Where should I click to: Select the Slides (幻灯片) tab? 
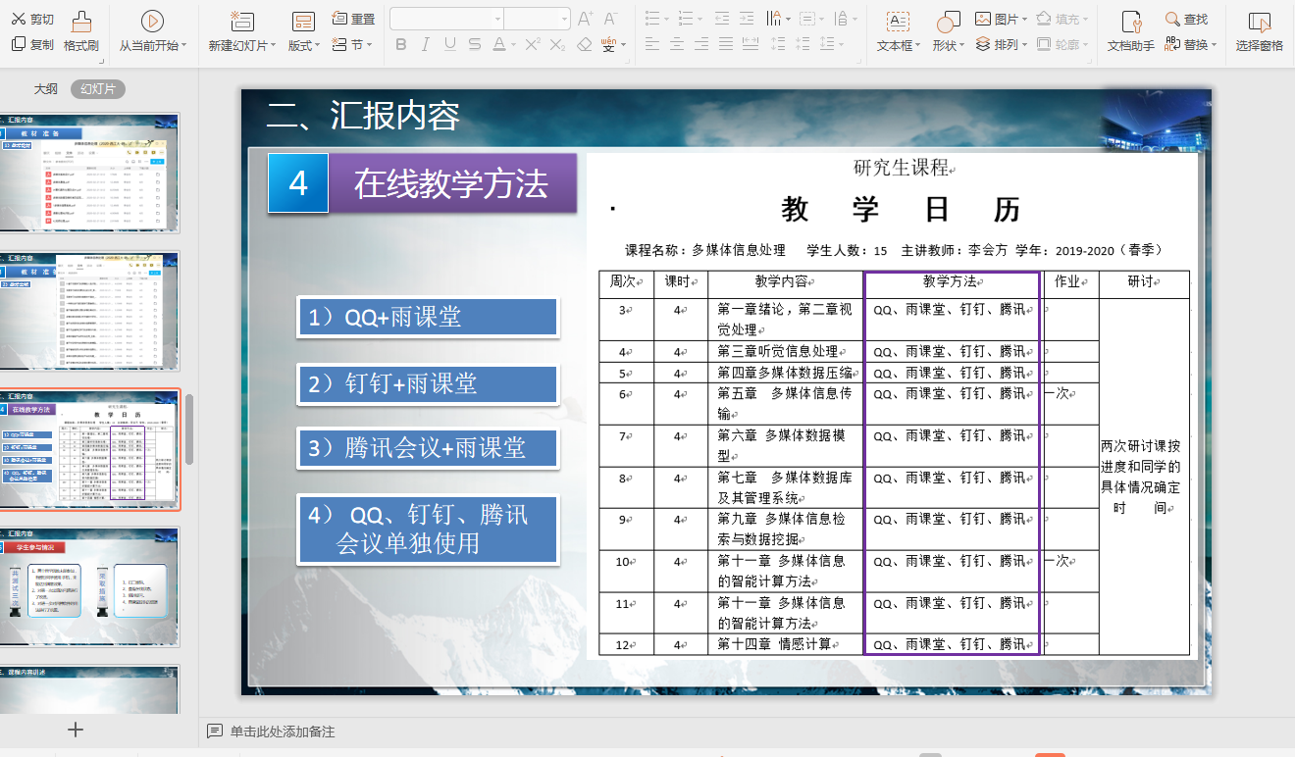click(x=98, y=89)
